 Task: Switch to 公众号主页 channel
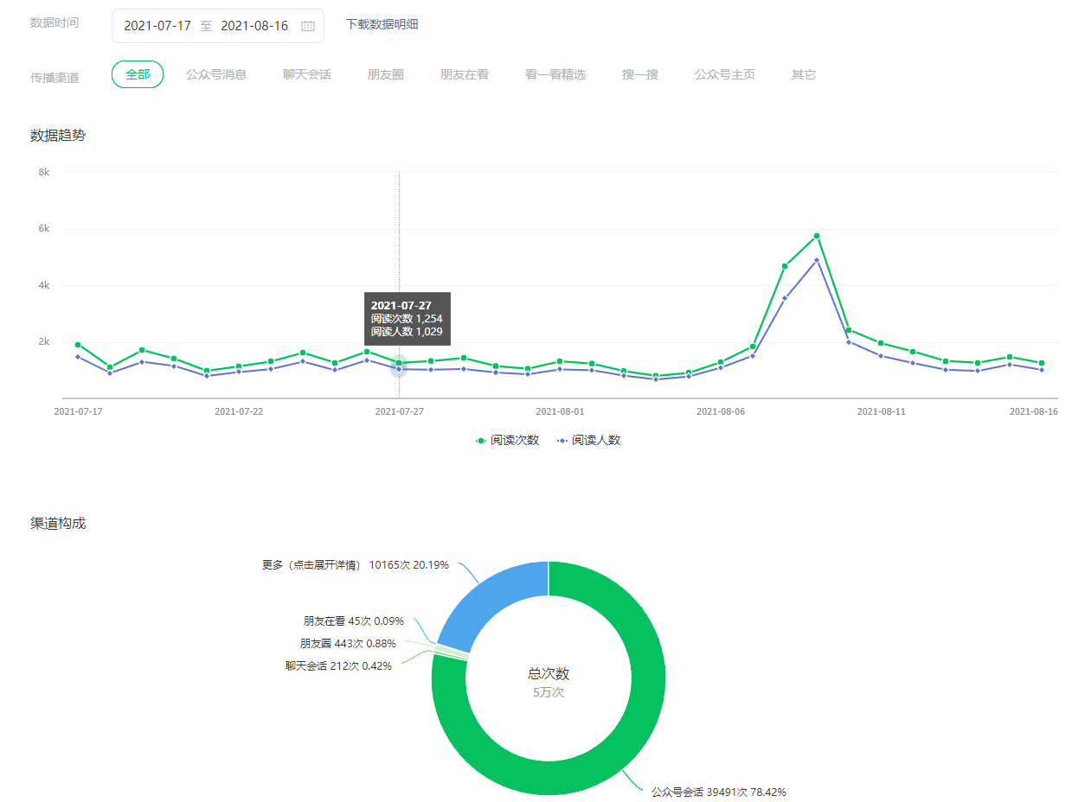click(x=725, y=74)
